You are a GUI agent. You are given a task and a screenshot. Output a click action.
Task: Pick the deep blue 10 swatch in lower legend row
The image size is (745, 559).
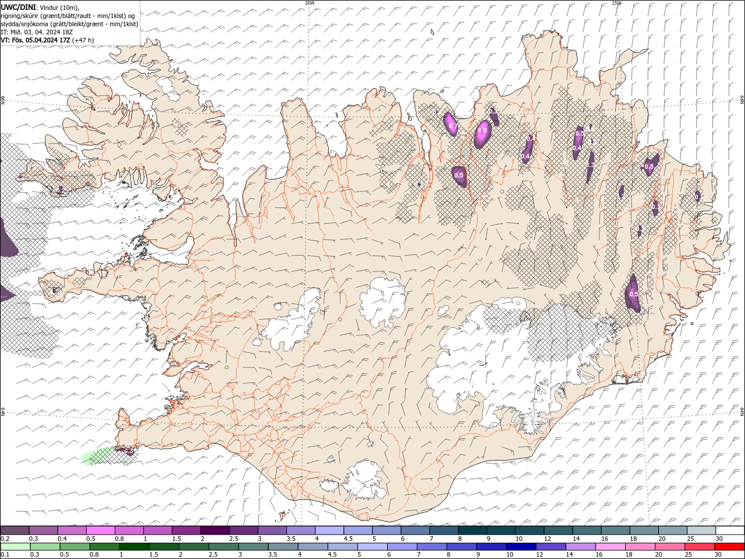[x=521, y=546]
